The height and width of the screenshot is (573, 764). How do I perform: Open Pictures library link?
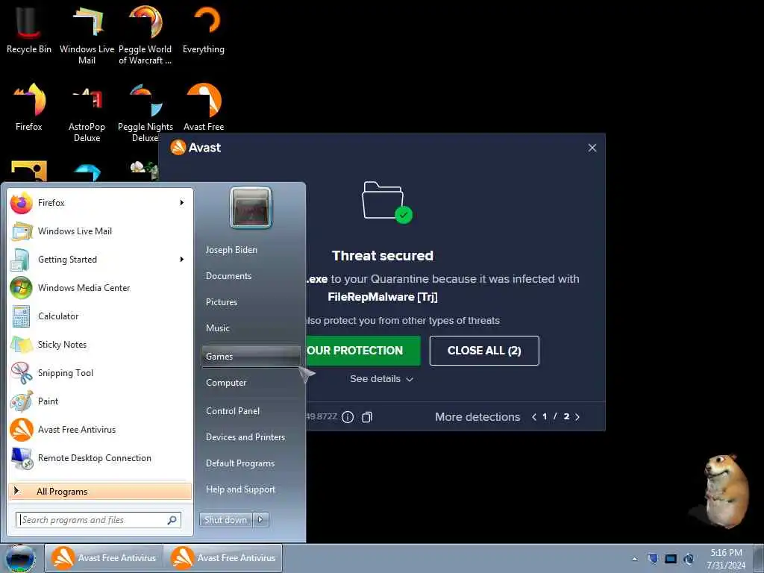[222, 302]
